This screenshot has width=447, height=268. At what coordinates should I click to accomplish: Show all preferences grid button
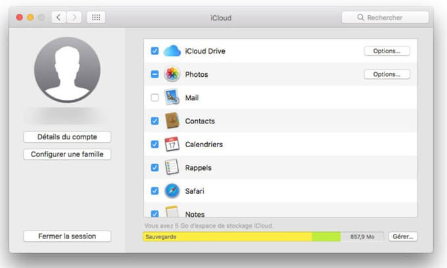pyautogui.click(x=96, y=17)
